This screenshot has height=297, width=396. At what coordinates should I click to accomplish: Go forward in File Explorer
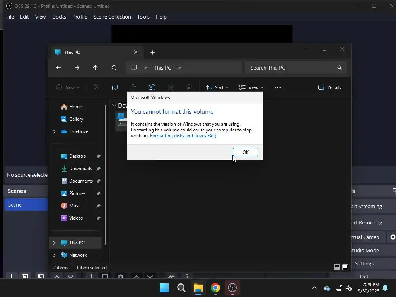[x=77, y=68]
